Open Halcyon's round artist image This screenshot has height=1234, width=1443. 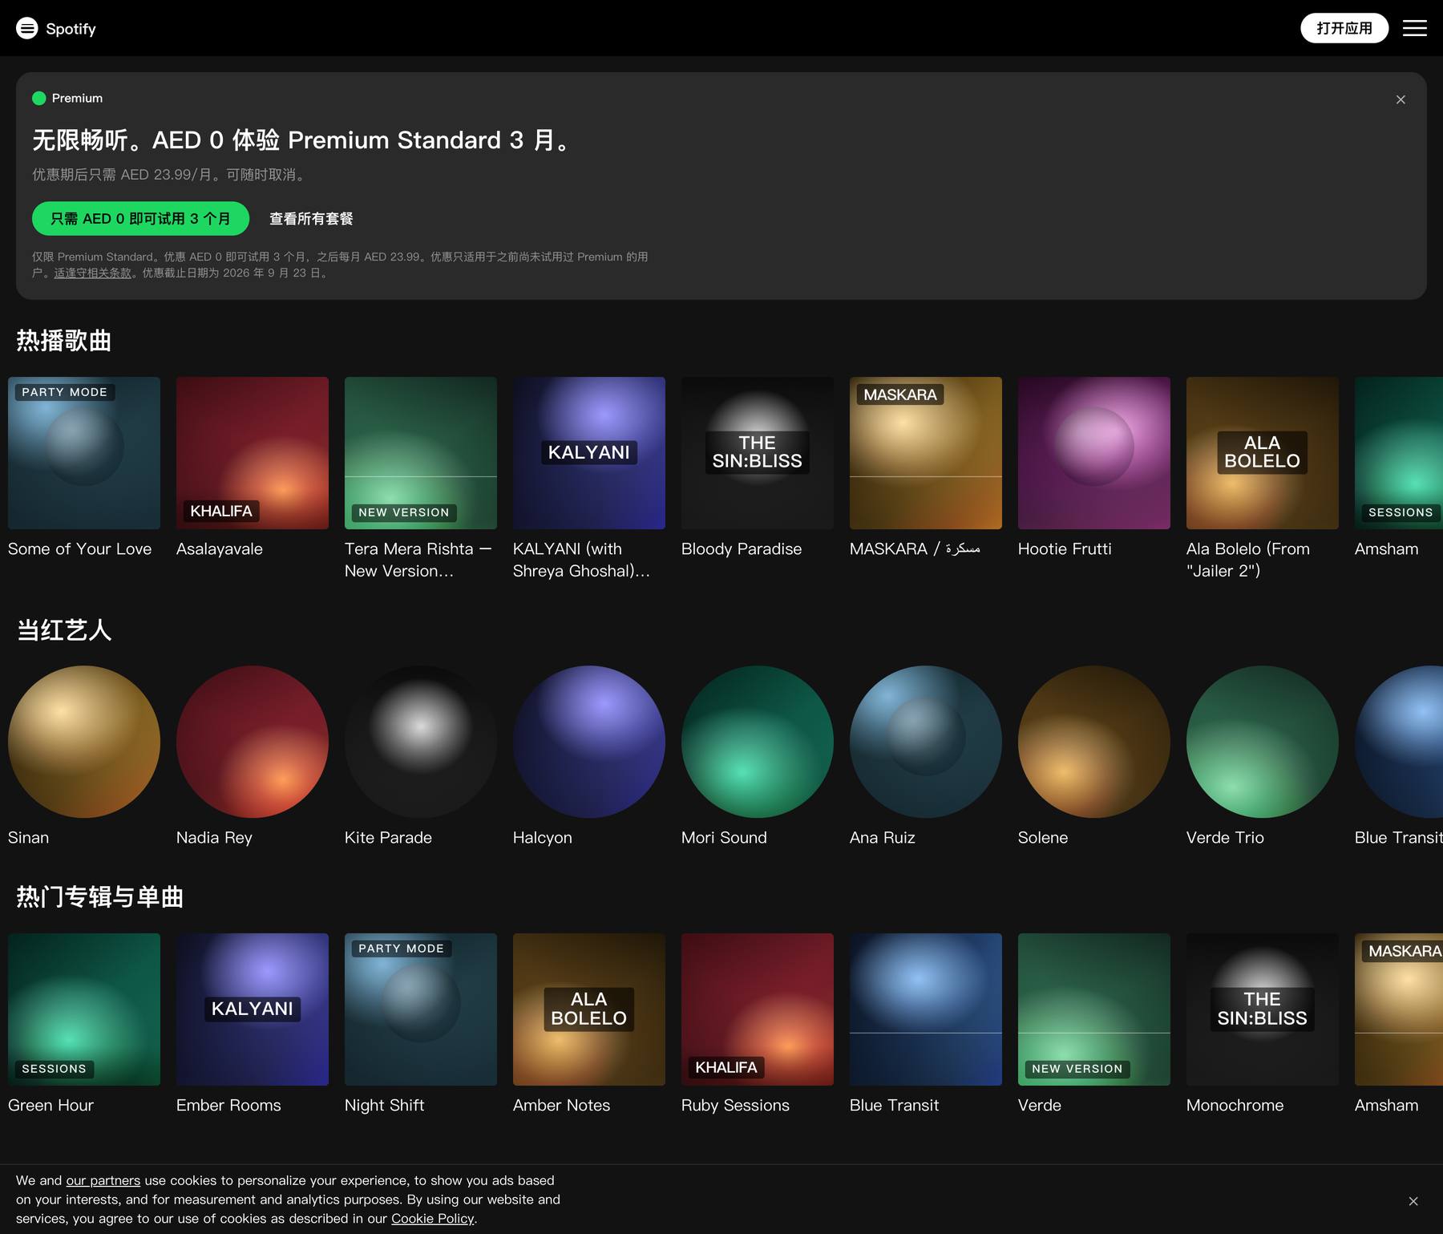coord(589,742)
